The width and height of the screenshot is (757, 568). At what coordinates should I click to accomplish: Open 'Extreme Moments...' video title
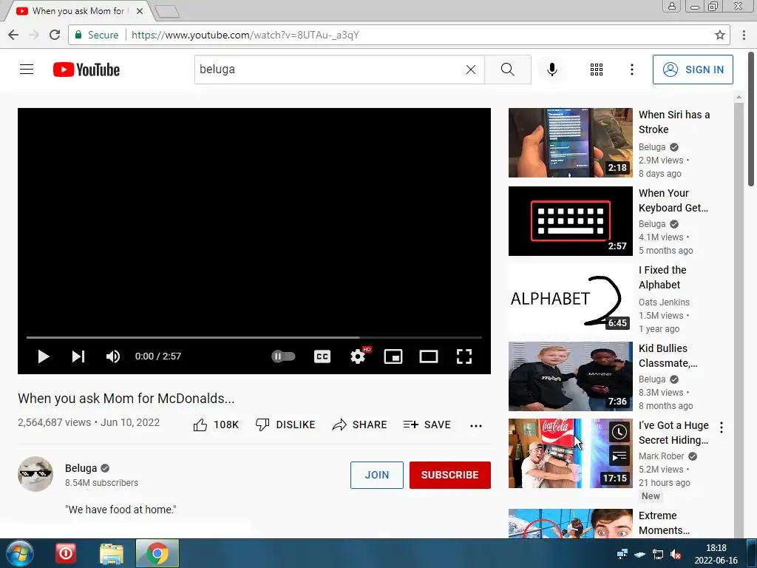point(664,523)
